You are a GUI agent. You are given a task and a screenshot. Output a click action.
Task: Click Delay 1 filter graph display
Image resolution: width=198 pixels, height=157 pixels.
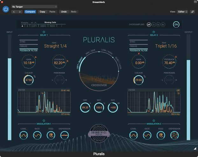tap(44, 102)
